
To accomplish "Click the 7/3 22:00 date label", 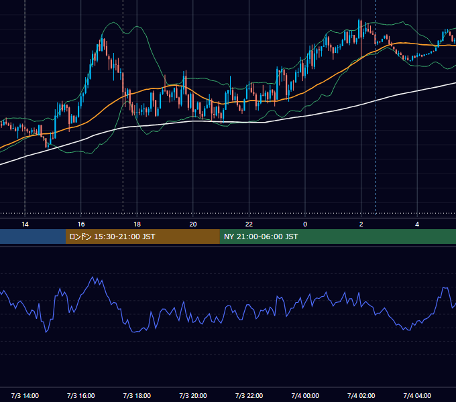I will point(249,395).
